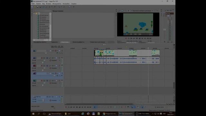Image resolution: width=206 pixels, height=116 pixels.
Task: Mute audio track 2
Action: click(56, 58)
